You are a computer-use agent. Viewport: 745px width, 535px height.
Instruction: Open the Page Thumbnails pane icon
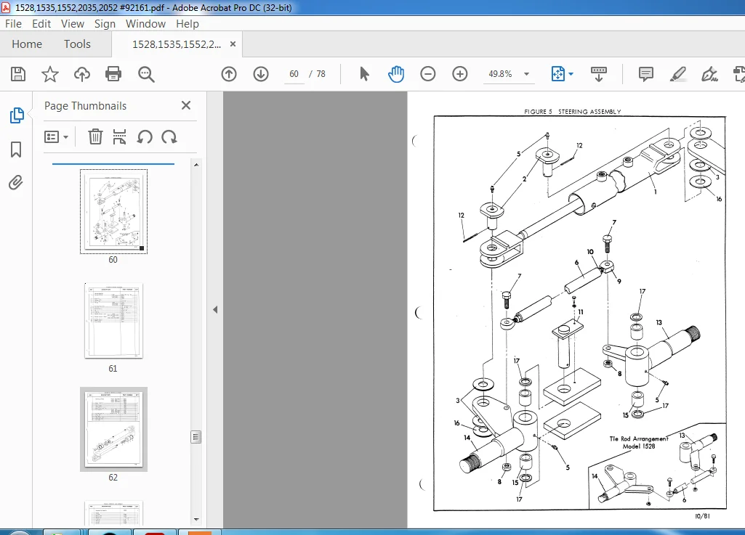pos(17,115)
